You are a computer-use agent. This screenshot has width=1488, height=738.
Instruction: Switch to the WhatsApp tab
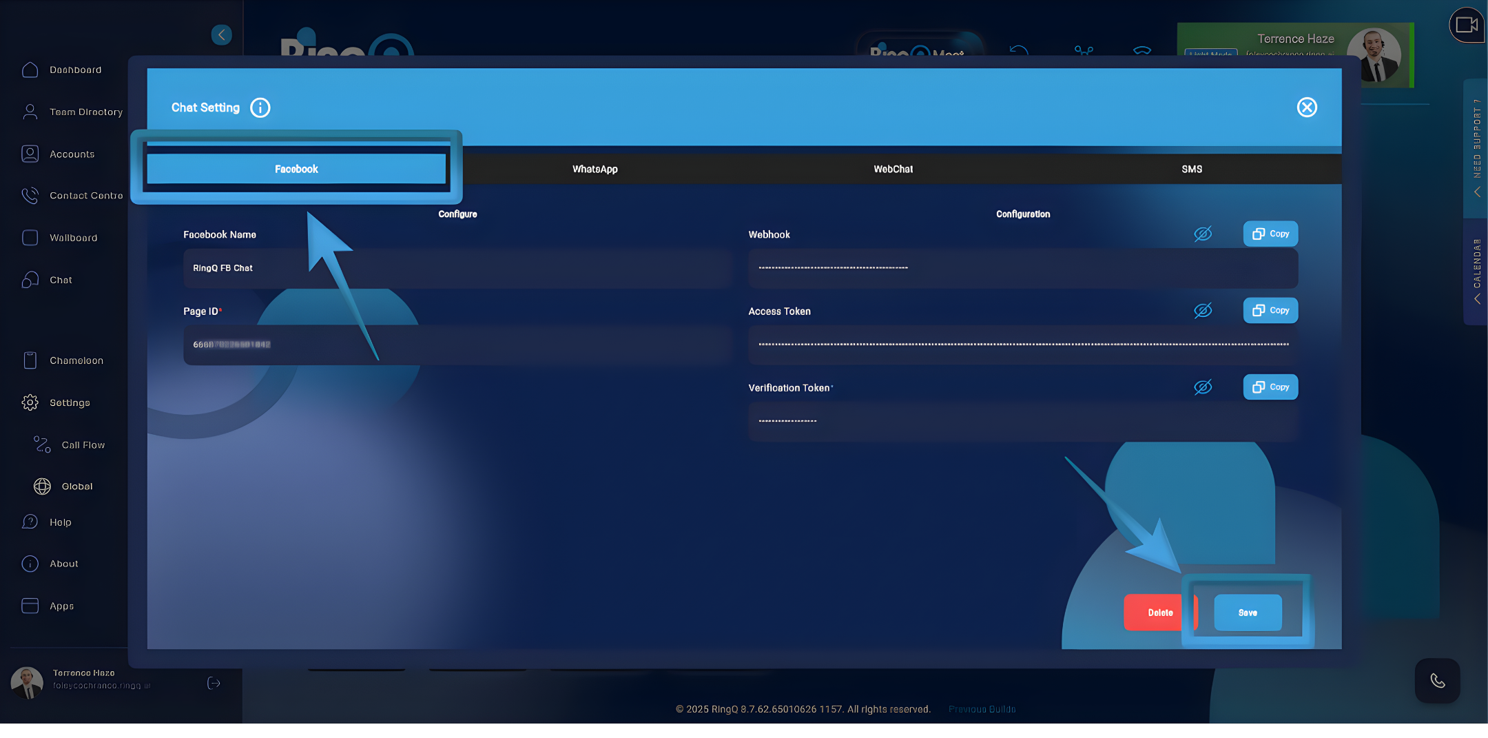tap(594, 168)
